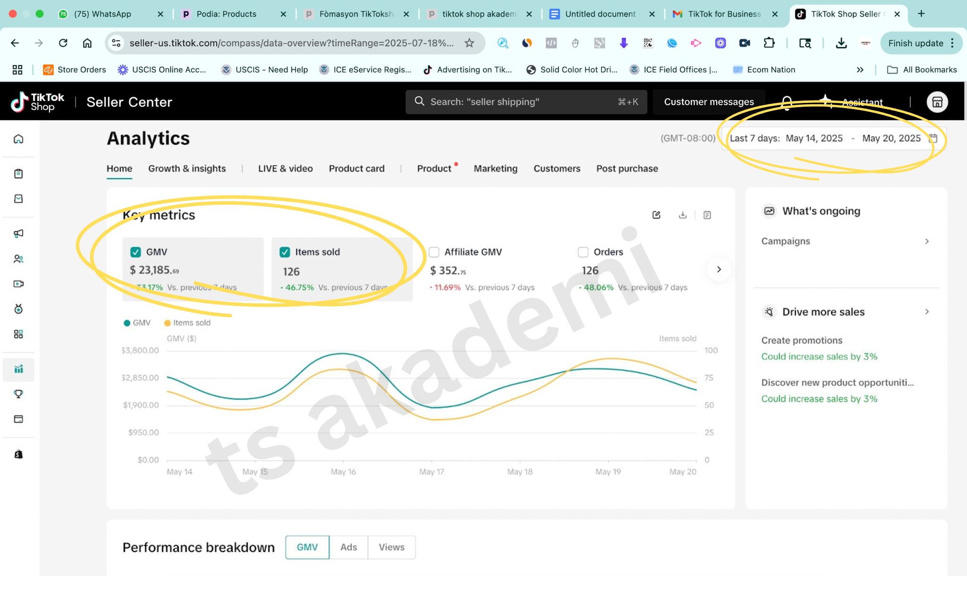The image size is (967, 604).
Task: Click the trophy icon in left sidebar
Action: click(x=18, y=394)
